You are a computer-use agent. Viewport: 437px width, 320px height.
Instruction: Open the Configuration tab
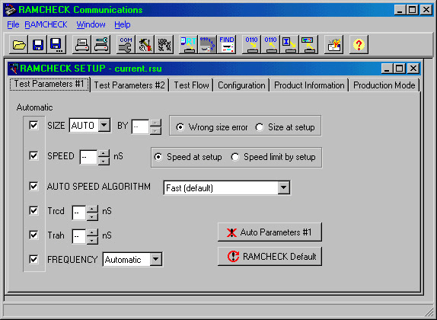coord(241,85)
